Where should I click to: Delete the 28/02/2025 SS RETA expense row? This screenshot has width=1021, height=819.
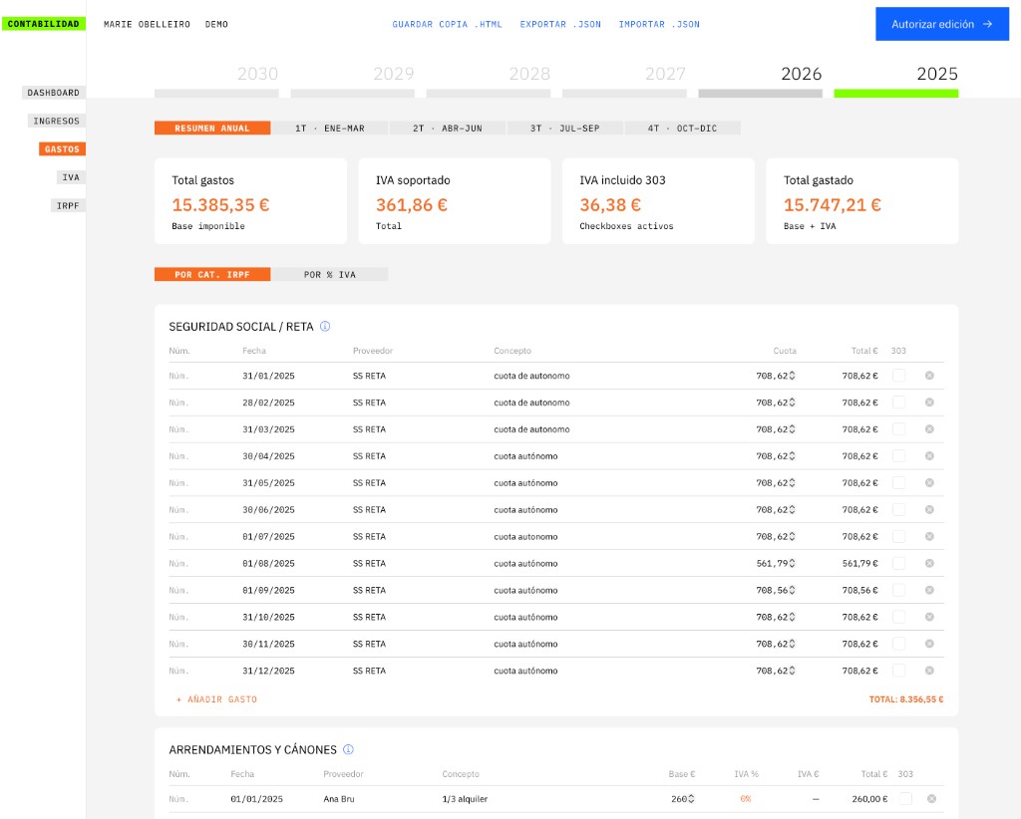tap(929, 403)
